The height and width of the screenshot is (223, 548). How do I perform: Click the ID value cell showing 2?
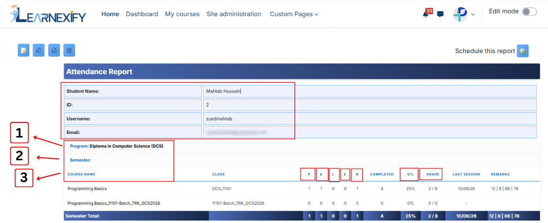370,105
